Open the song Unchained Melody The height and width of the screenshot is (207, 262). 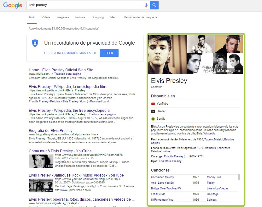tap(162, 177)
